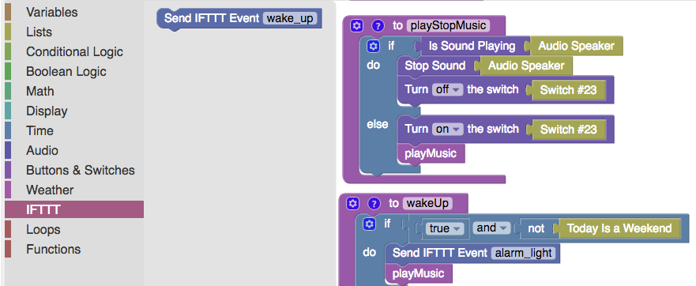
Task: Select the Display category
Action: (74, 111)
